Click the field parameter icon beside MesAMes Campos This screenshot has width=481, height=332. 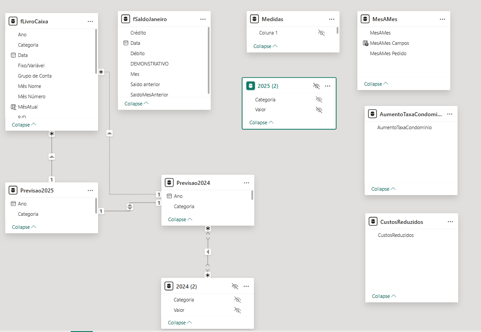coord(365,43)
